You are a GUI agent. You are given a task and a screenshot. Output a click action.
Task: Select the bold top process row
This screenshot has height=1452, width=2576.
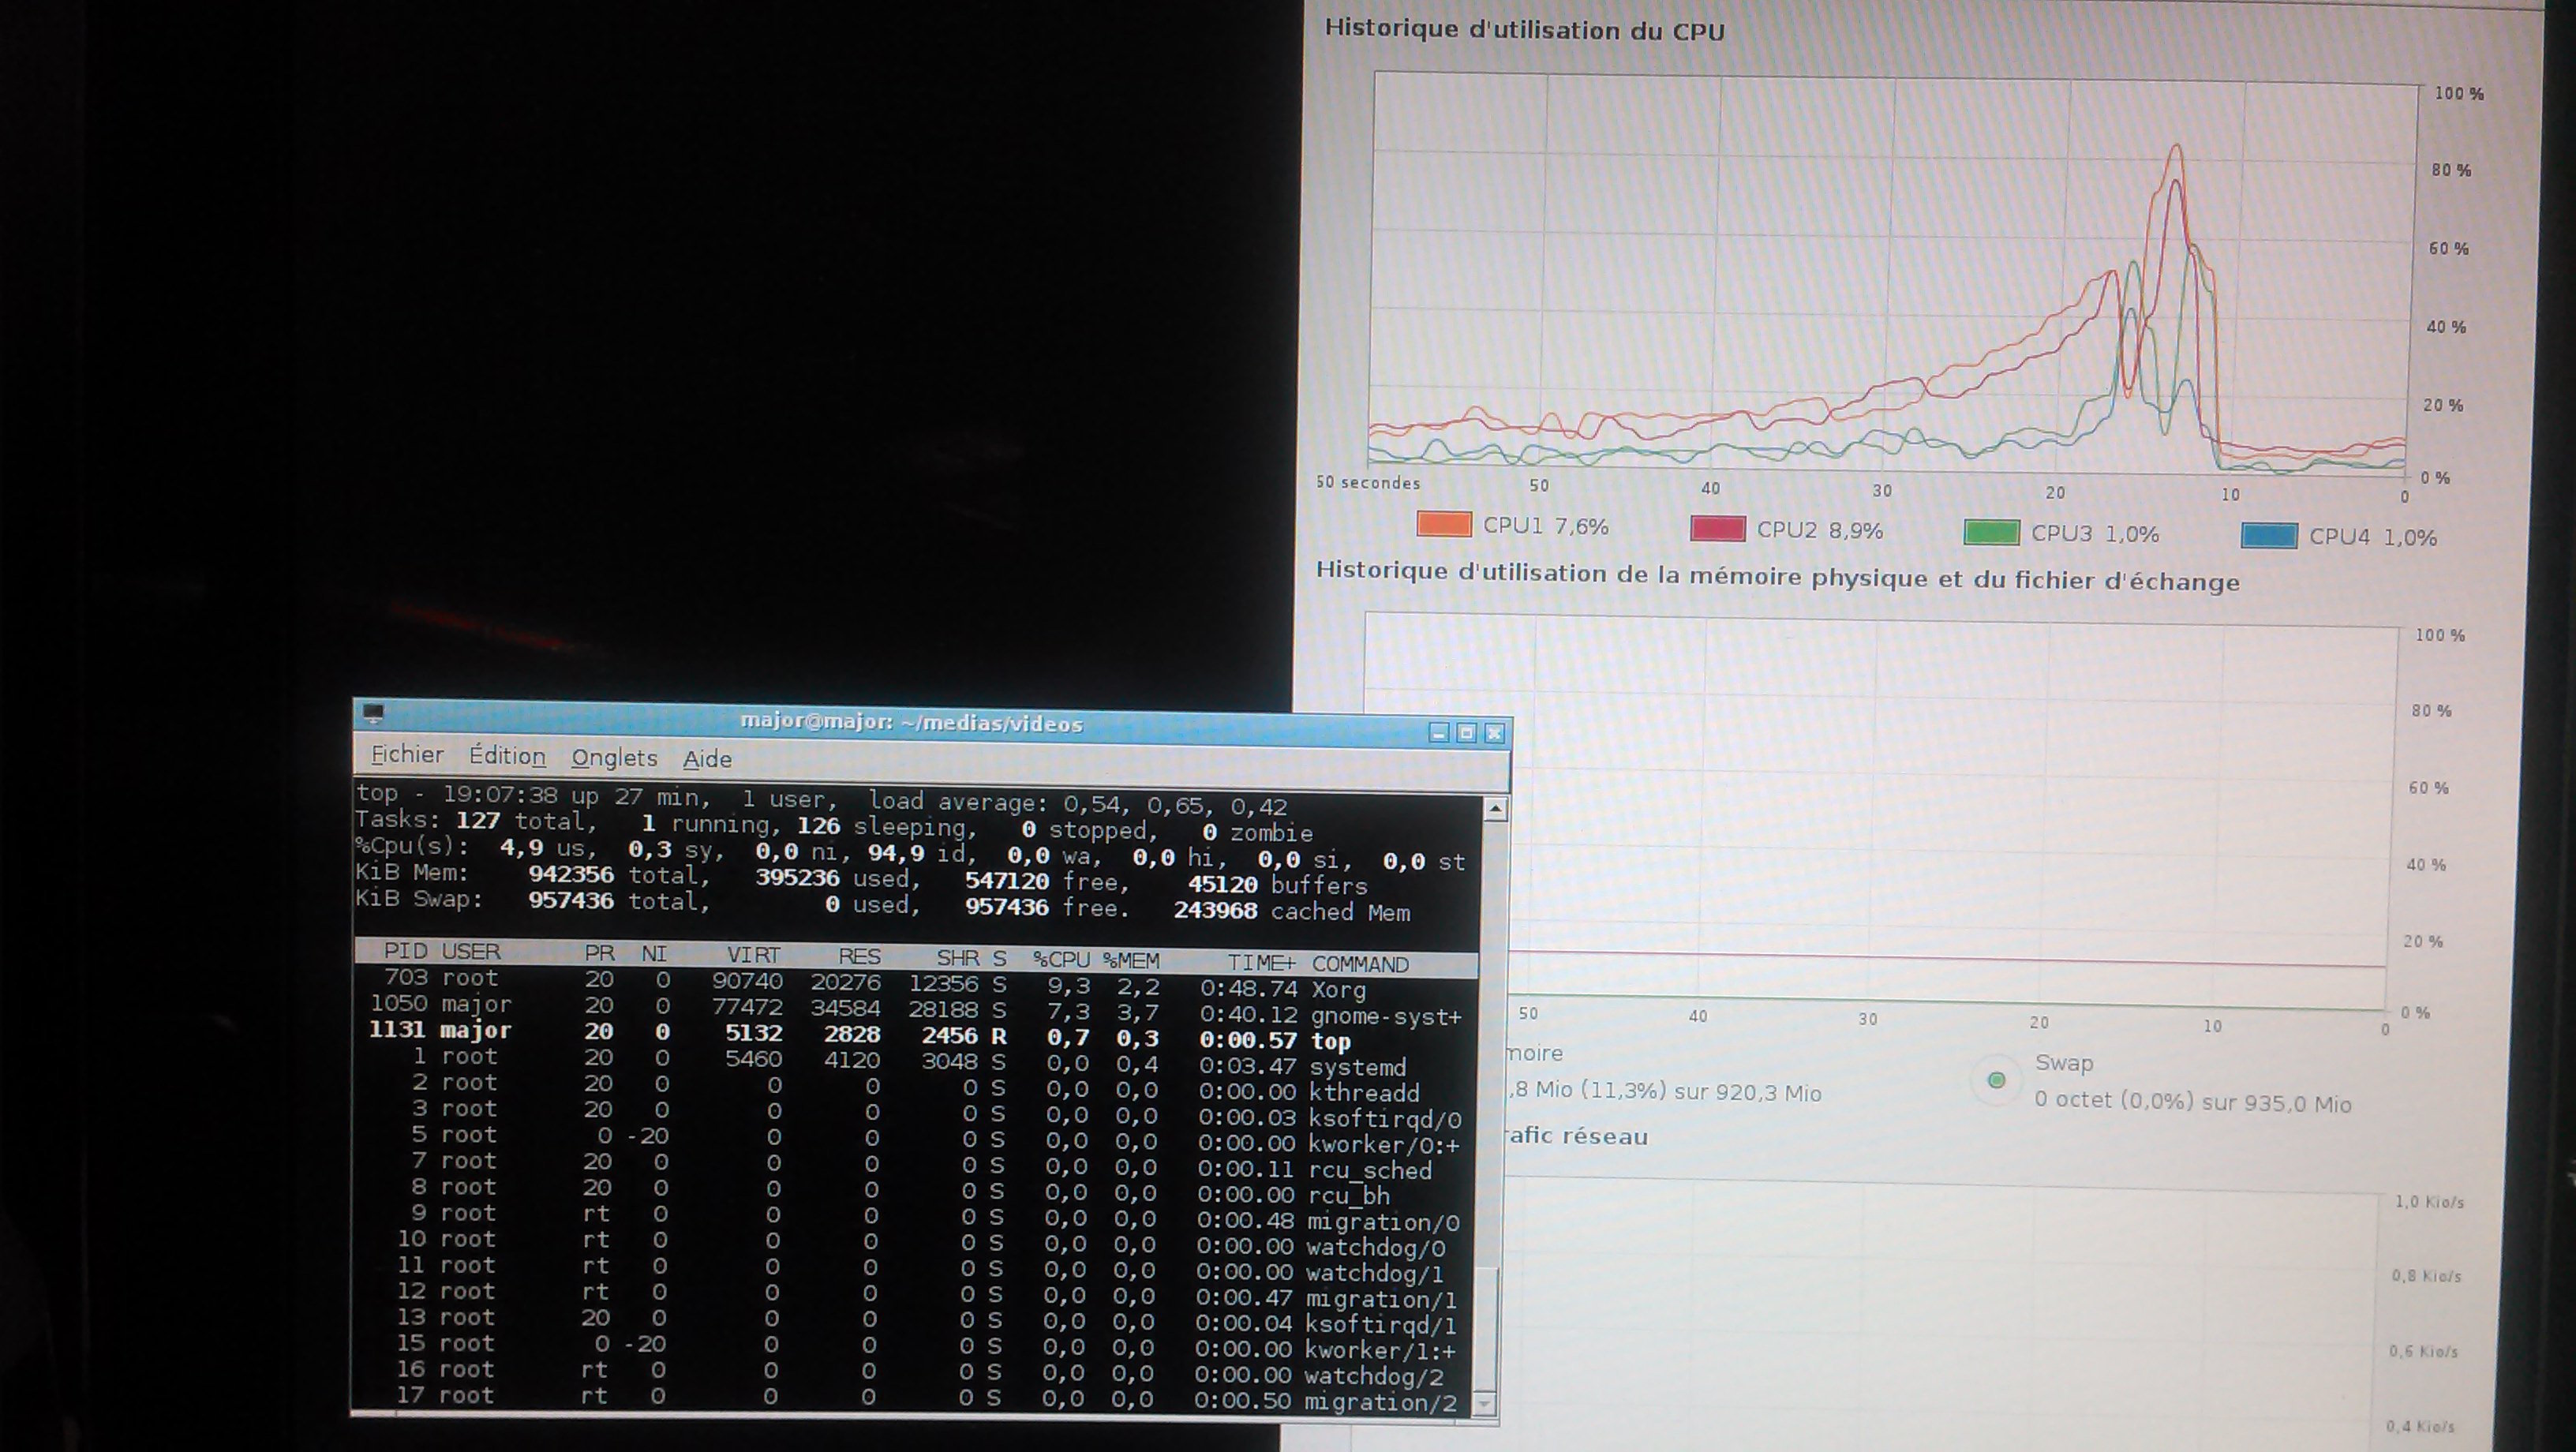point(915,1036)
